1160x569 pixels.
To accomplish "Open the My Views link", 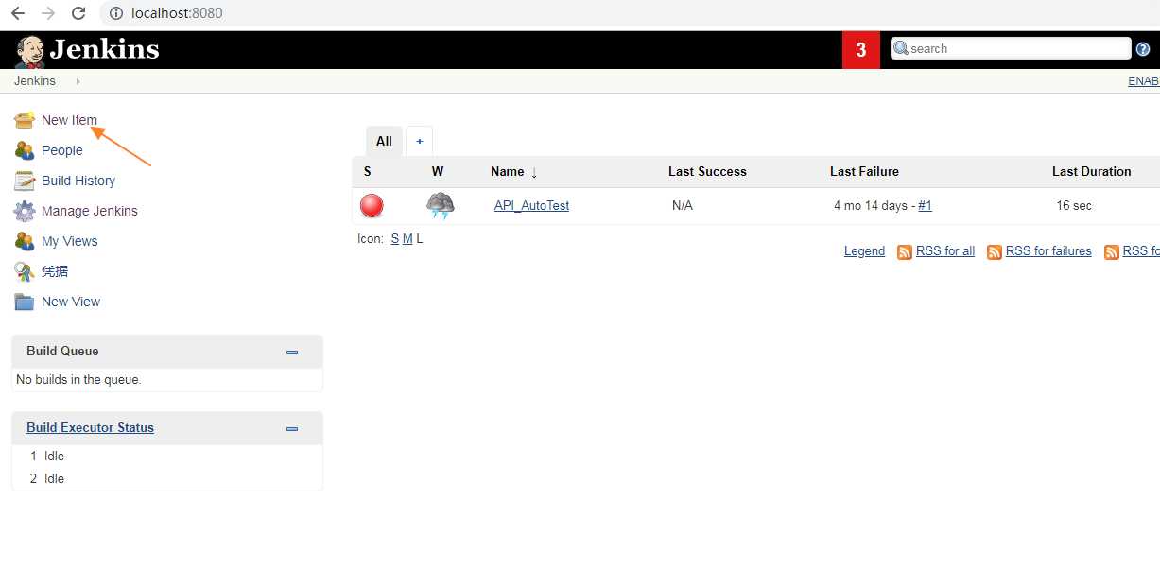I will (x=70, y=241).
